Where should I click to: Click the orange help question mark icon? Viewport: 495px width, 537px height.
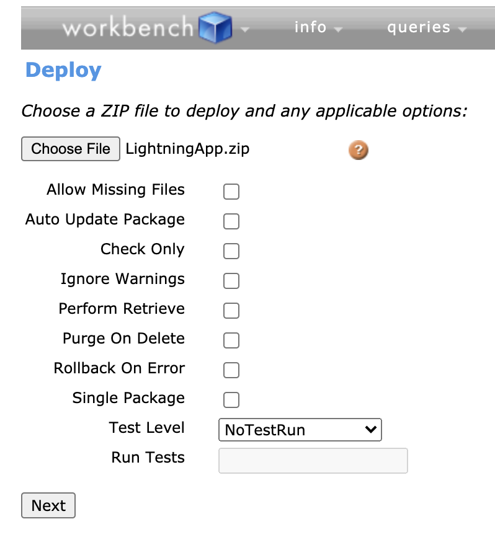click(x=359, y=150)
